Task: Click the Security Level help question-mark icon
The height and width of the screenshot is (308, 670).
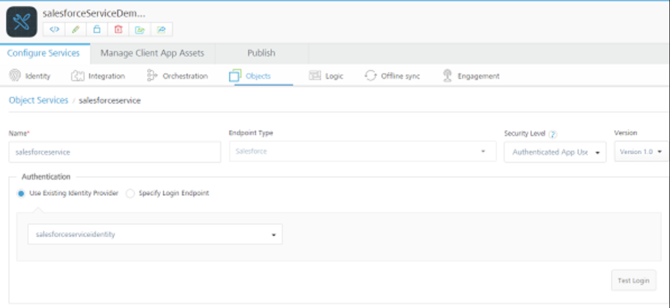Action: coord(552,134)
